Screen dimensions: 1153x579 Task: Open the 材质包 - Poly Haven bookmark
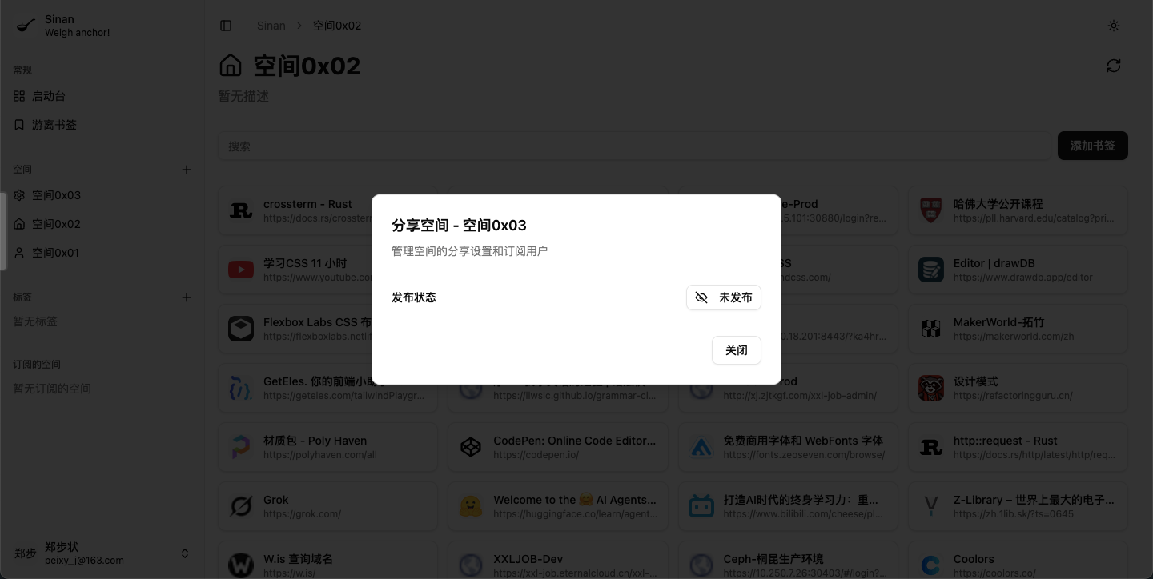[x=328, y=447]
